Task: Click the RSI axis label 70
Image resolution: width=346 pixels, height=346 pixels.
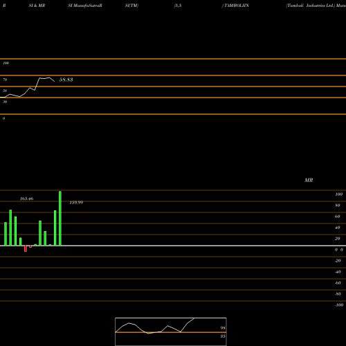Action: (x=5, y=80)
